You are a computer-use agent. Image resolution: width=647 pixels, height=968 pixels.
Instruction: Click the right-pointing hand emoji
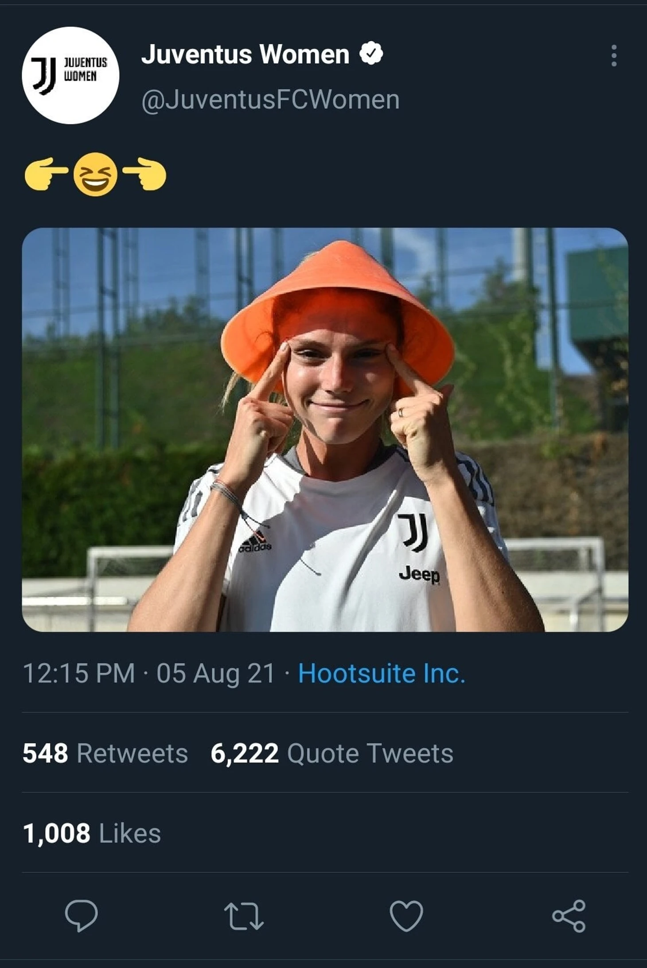144,174
